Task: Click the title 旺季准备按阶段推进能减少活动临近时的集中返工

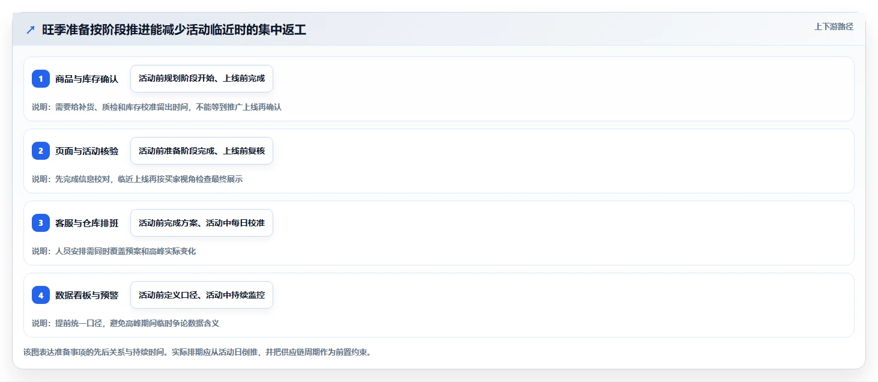Action: tap(174, 30)
